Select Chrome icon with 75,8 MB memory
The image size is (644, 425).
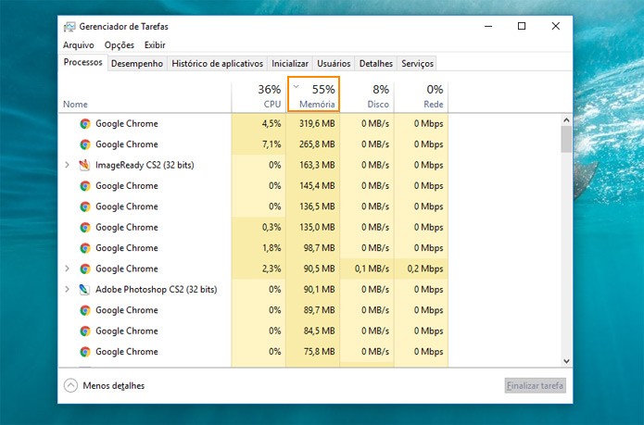pyautogui.click(x=85, y=352)
